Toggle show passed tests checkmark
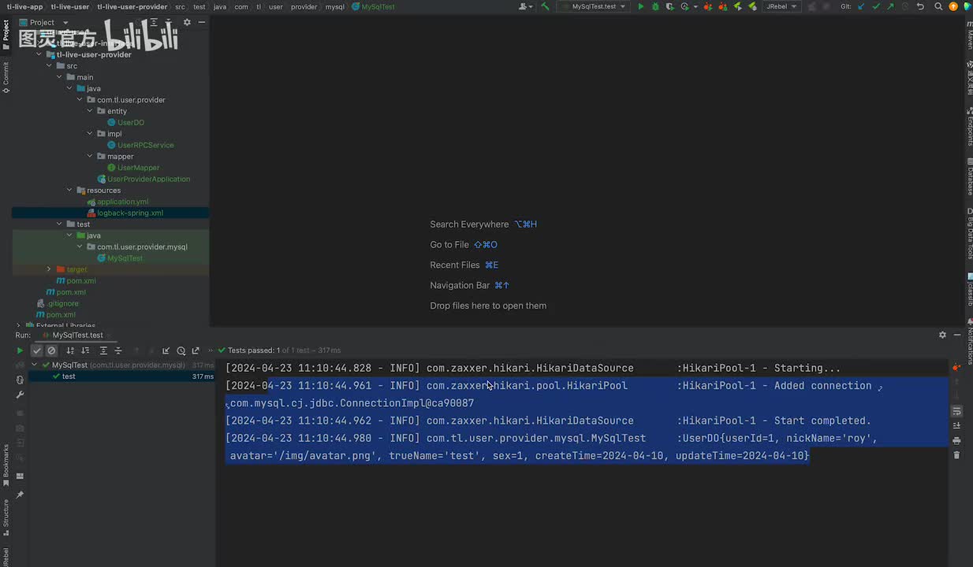This screenshot has height=567, width=973. point(36,350)
